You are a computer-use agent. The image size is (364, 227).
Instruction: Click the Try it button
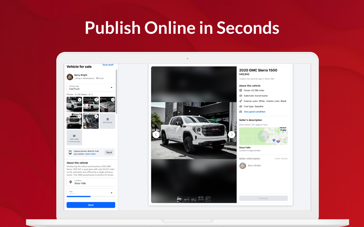(109, 152)
